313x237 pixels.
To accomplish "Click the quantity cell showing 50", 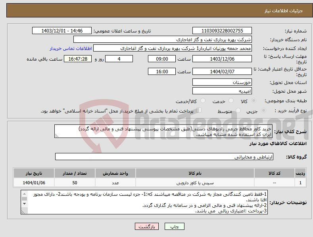I will click(x=75, y=183).
